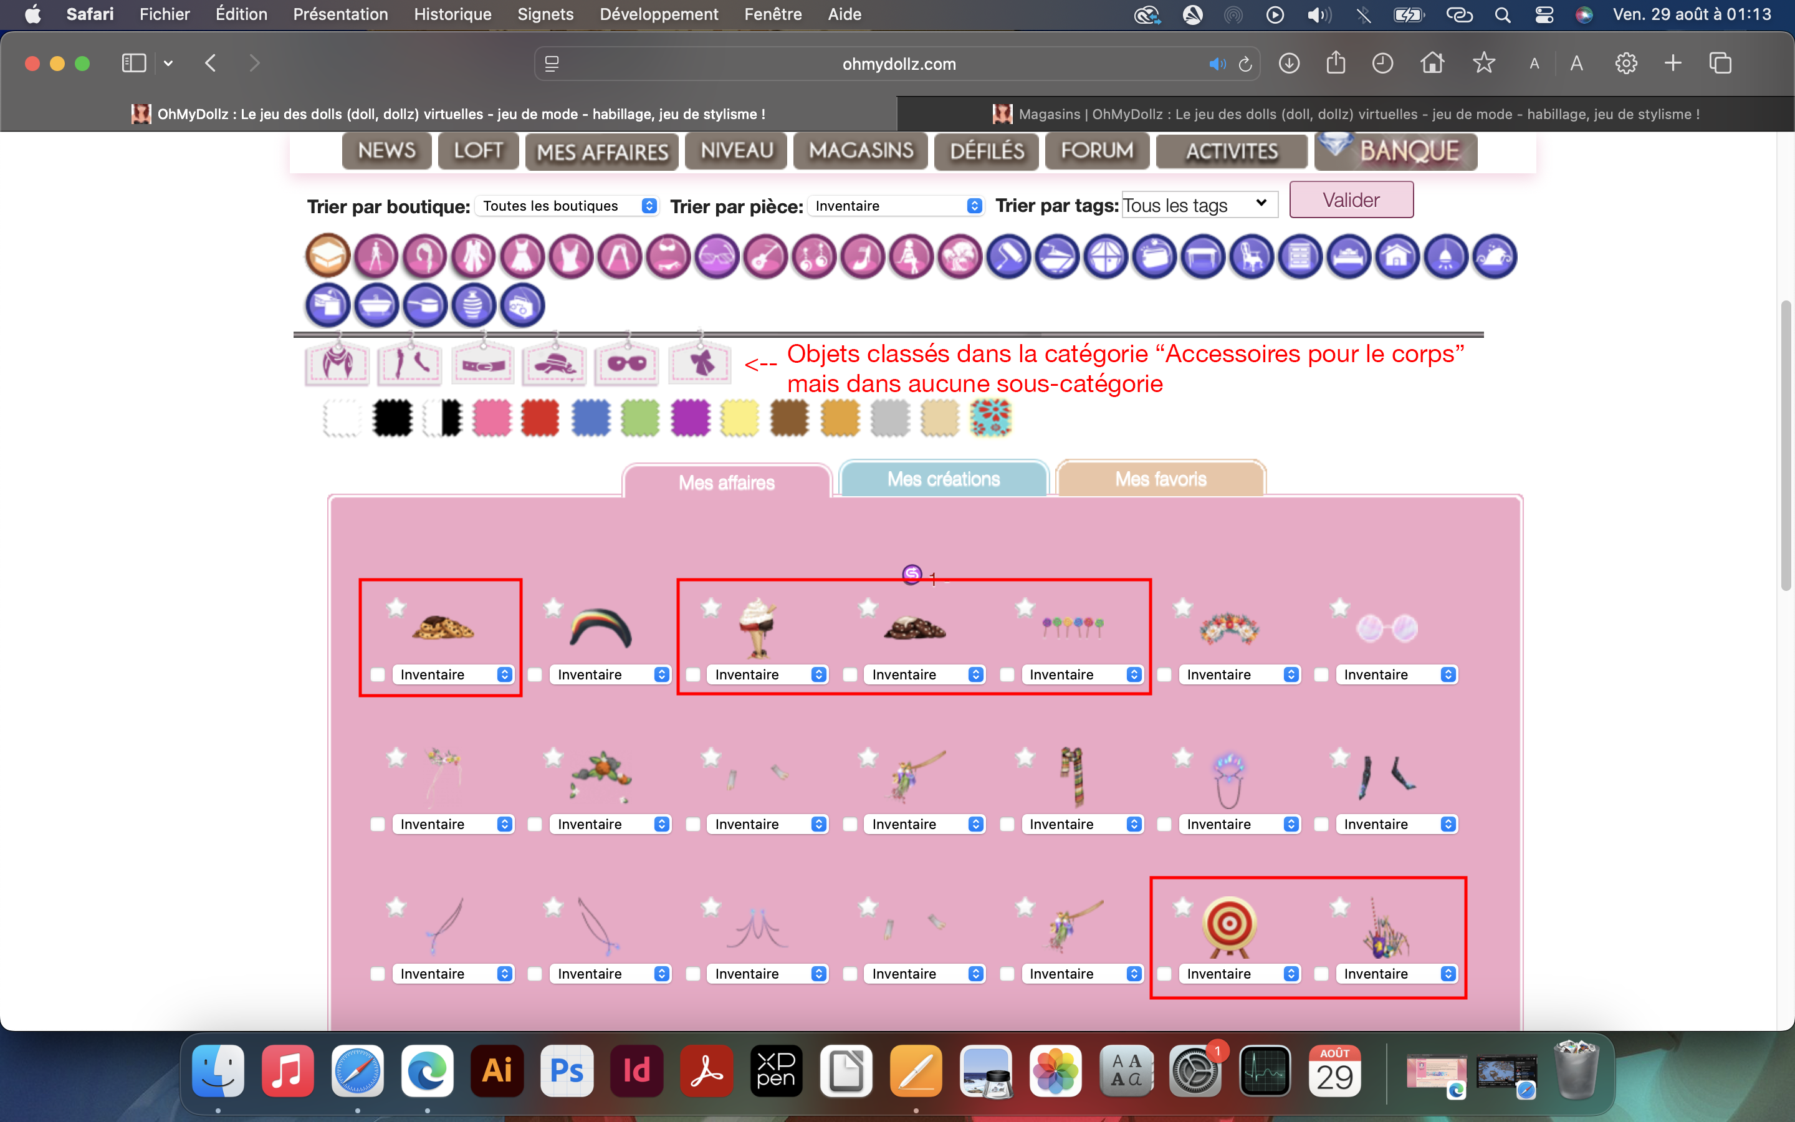Pick the hat subcategory tag
Viewport: 1795px width, 1122px height.
tap(553, 363)
